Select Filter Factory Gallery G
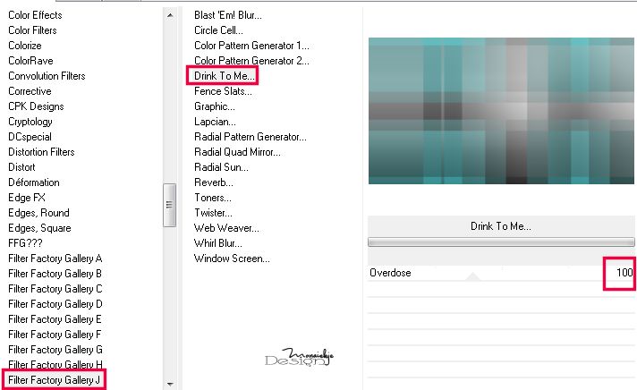 [55, 350]
